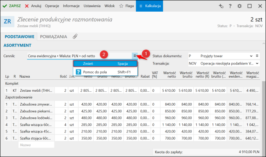Click the Wartość magaz... column header
Image resolution: width=266 pixels, height=157 pixels.
pos(252,75)
